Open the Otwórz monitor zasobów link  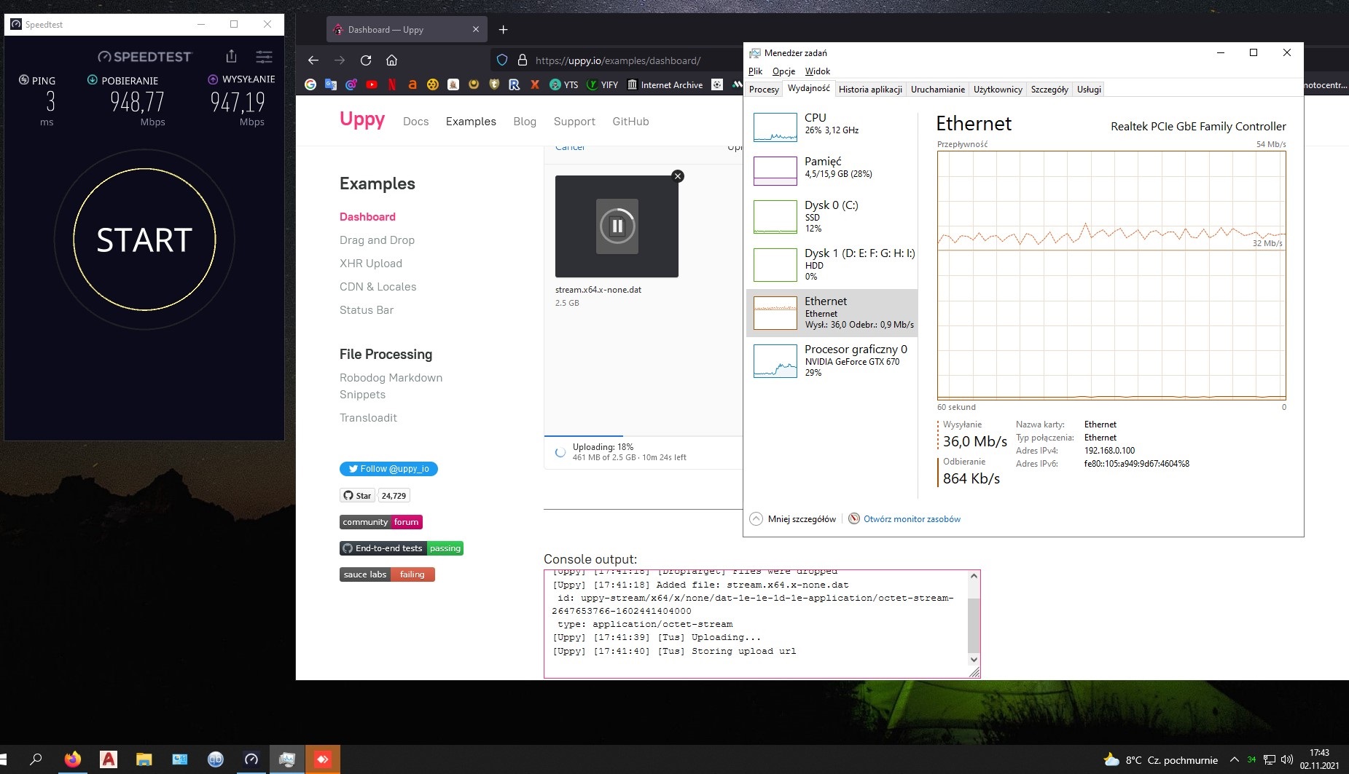coord(912,518)
